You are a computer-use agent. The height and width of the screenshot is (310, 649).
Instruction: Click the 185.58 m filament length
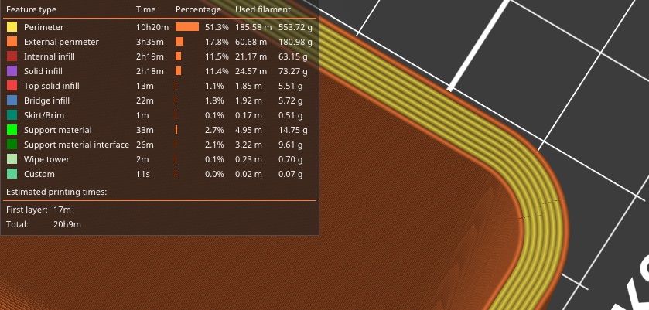pos(254,27)
